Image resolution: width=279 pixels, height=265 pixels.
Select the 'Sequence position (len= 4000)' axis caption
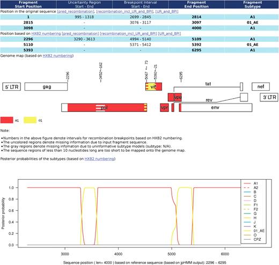[x=144, y=263]
